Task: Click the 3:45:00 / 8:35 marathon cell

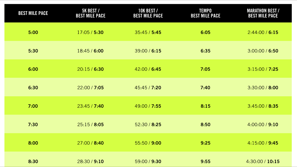Action: click(263, 106)
